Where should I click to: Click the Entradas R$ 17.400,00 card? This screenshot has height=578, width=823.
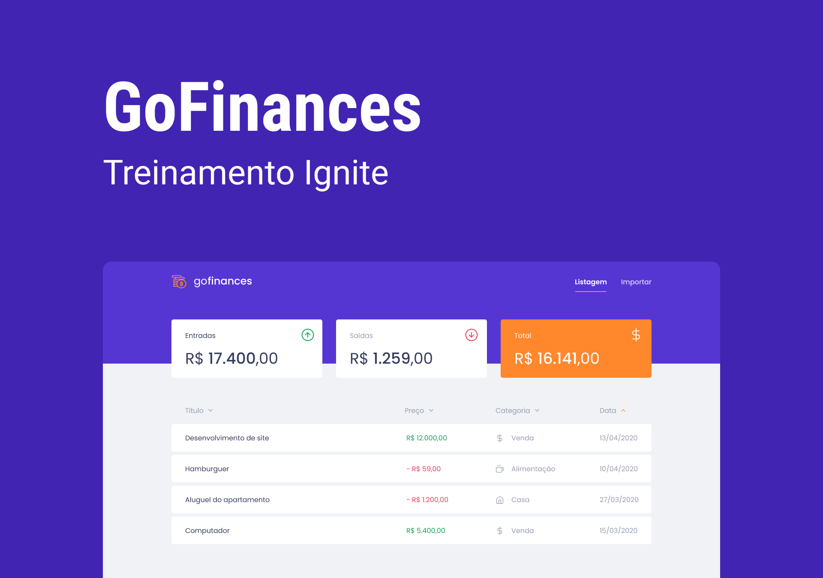click(246, 349)
